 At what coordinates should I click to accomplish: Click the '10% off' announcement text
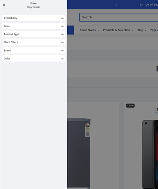tap(151, 5)
